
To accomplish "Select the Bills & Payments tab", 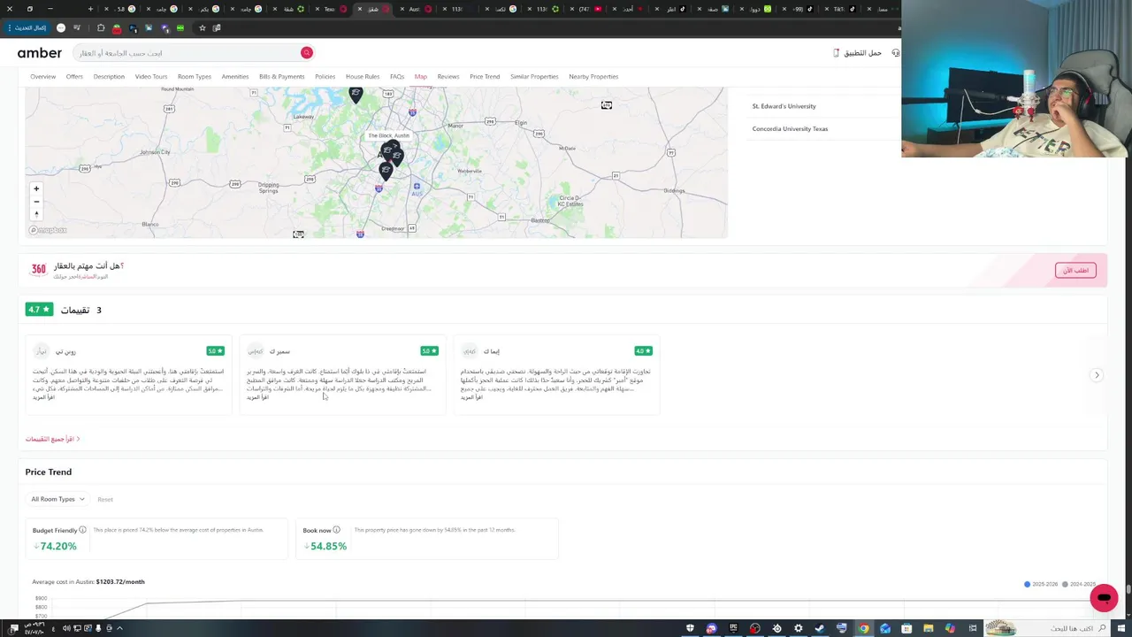I will tap(282, 77).
